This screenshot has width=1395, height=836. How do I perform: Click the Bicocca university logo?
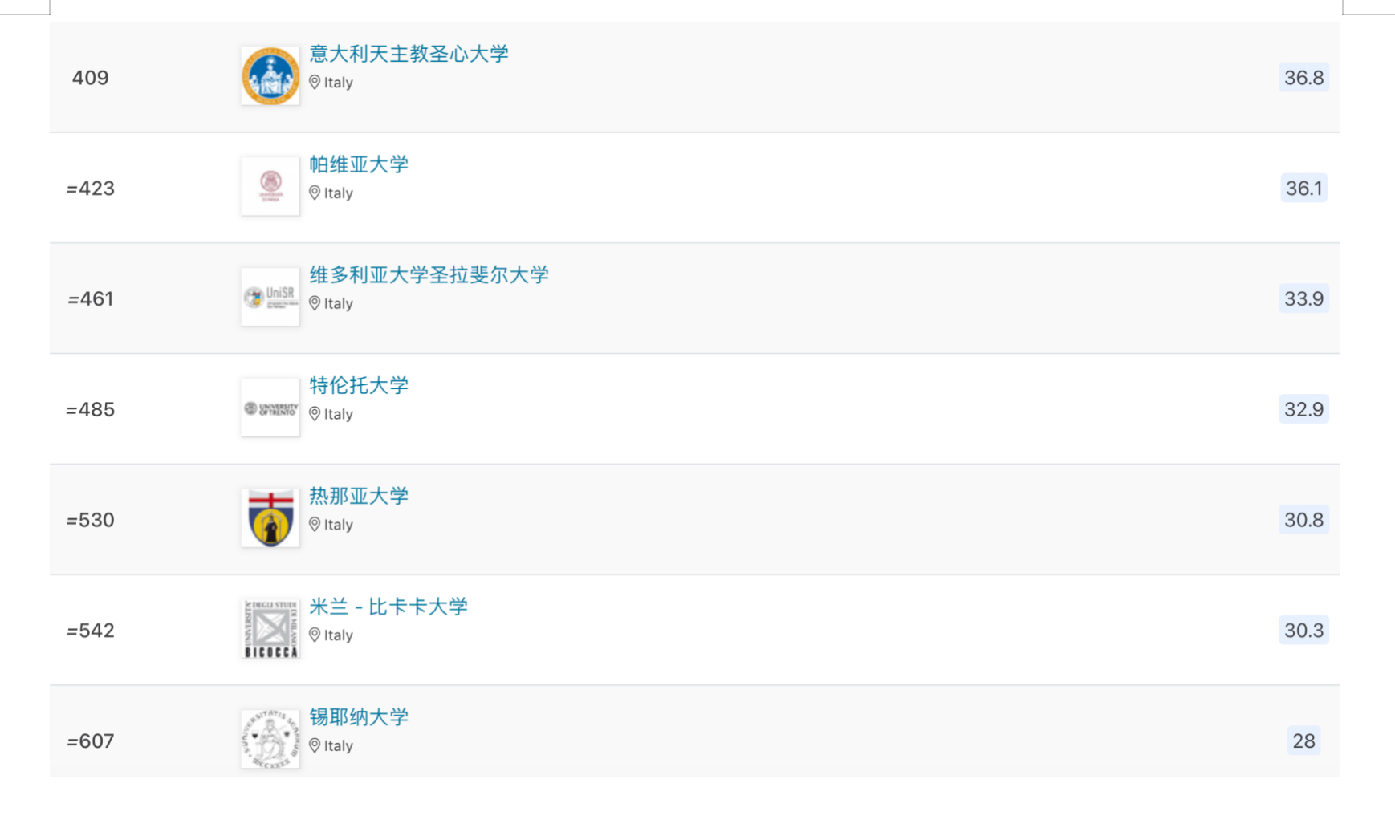[270, 629]
